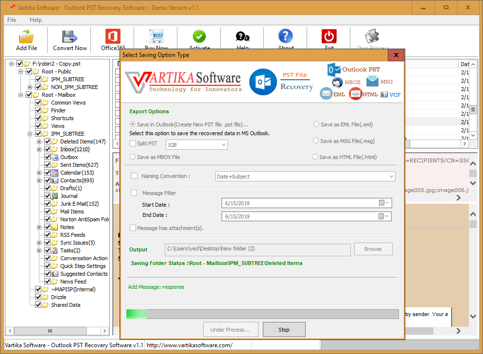Open the Naming Convention Date+Subject dropdown
Viewport: 483px width, 354px height.
[305, 177]
